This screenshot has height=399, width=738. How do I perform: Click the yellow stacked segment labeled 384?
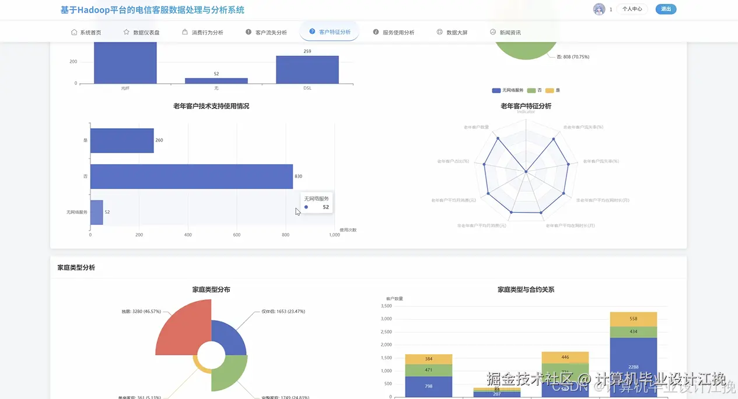[429, 359]
